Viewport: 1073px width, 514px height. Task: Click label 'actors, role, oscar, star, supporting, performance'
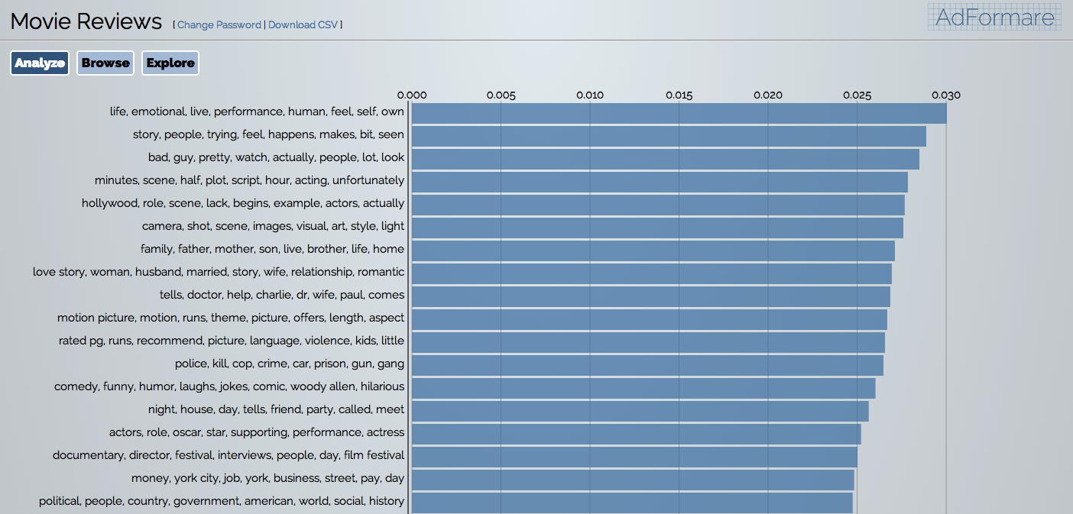pyautogui.click(x=257, y=432)
